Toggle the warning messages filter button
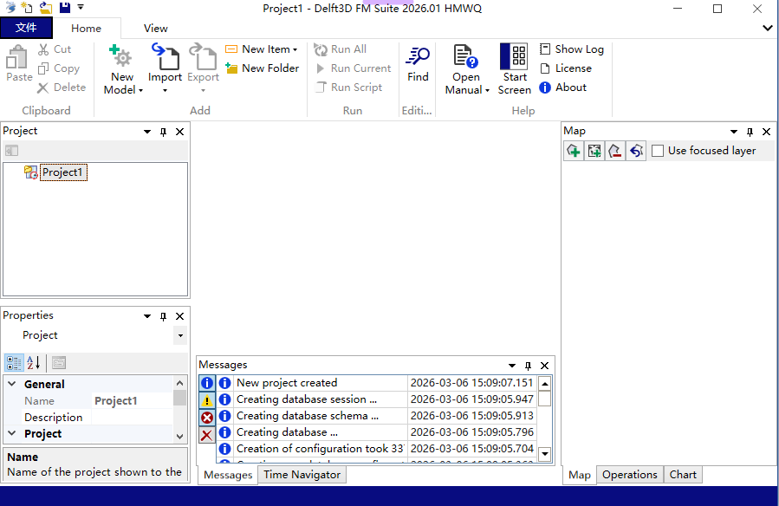The width and height of the screenshot is (779, 506). [x=207, y=400]
